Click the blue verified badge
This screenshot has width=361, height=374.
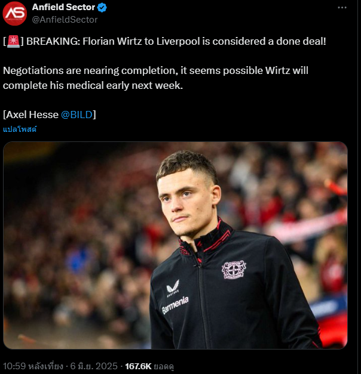[102, 8]
